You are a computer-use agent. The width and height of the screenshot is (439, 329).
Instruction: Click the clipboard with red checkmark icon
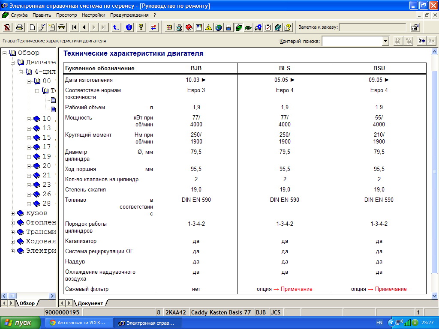268,27
